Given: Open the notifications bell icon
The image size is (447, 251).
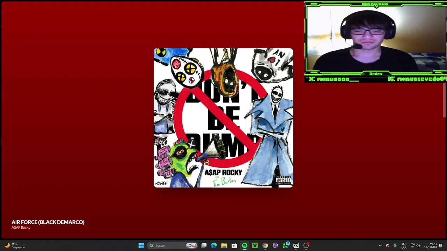Looking at the screenshot, I should click(x=441, y=245).
